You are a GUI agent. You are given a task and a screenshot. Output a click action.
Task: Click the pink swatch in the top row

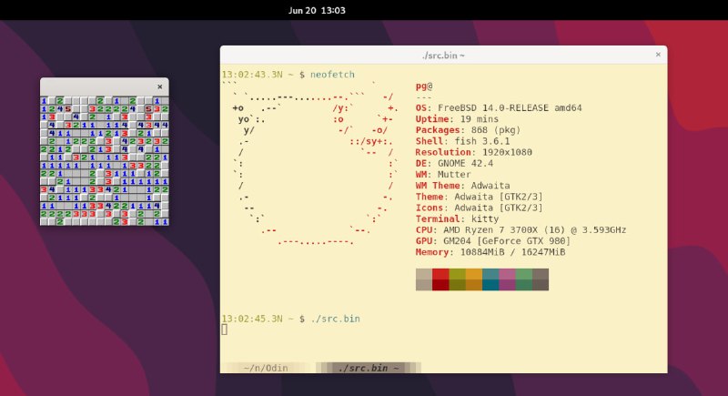pos(507,273)
